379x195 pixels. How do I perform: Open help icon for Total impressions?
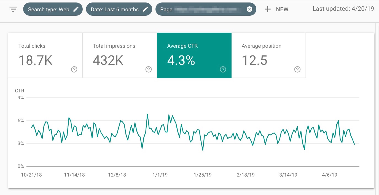pyautogui.click(x=148, y=70)
